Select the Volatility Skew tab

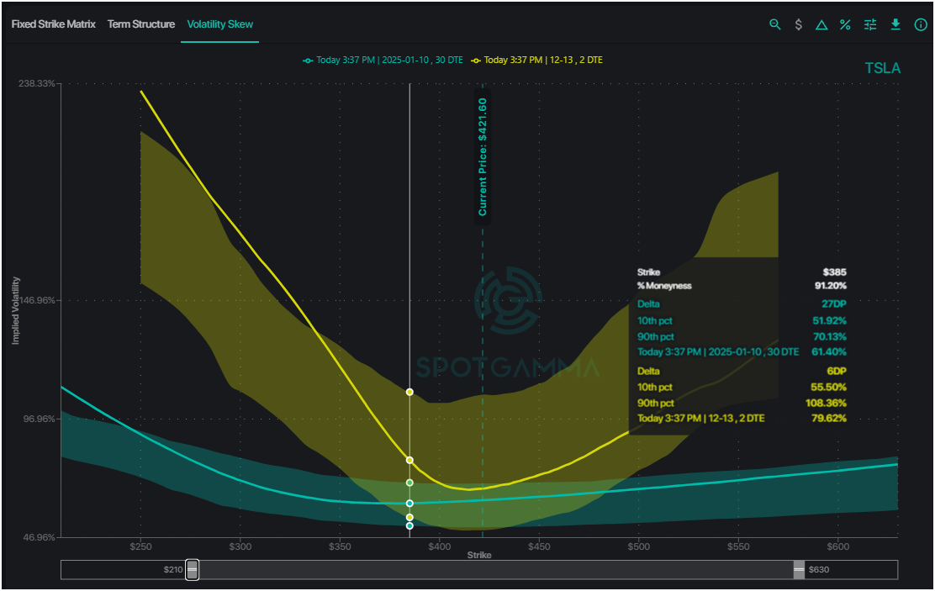click(x=220, y=24)
